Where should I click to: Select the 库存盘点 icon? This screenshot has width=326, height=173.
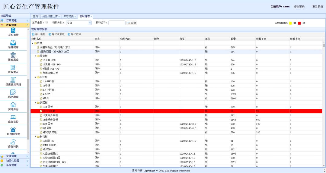click(13, 68)
